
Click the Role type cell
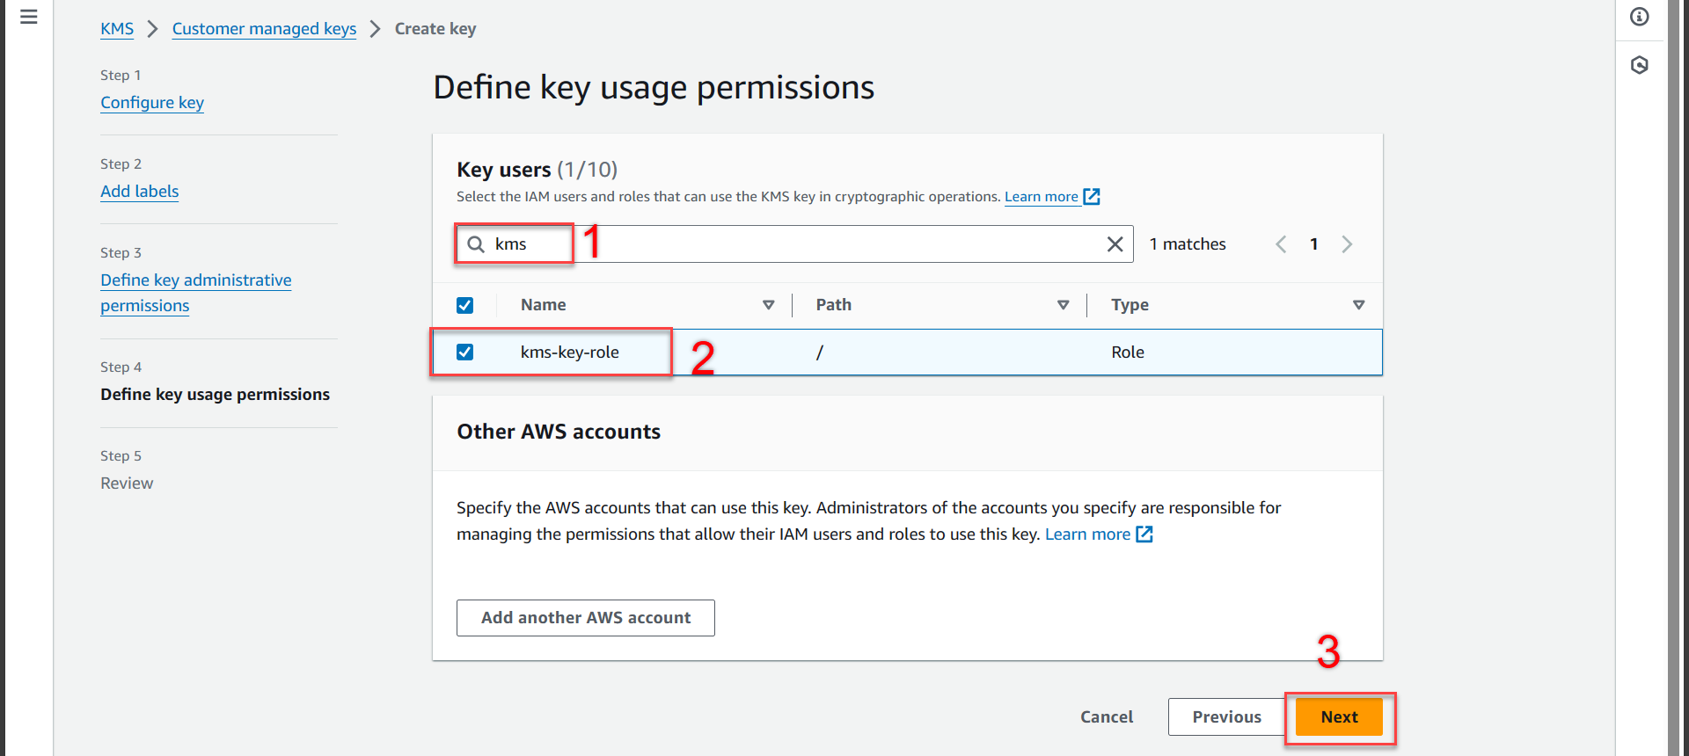[x=1128, y=353]
